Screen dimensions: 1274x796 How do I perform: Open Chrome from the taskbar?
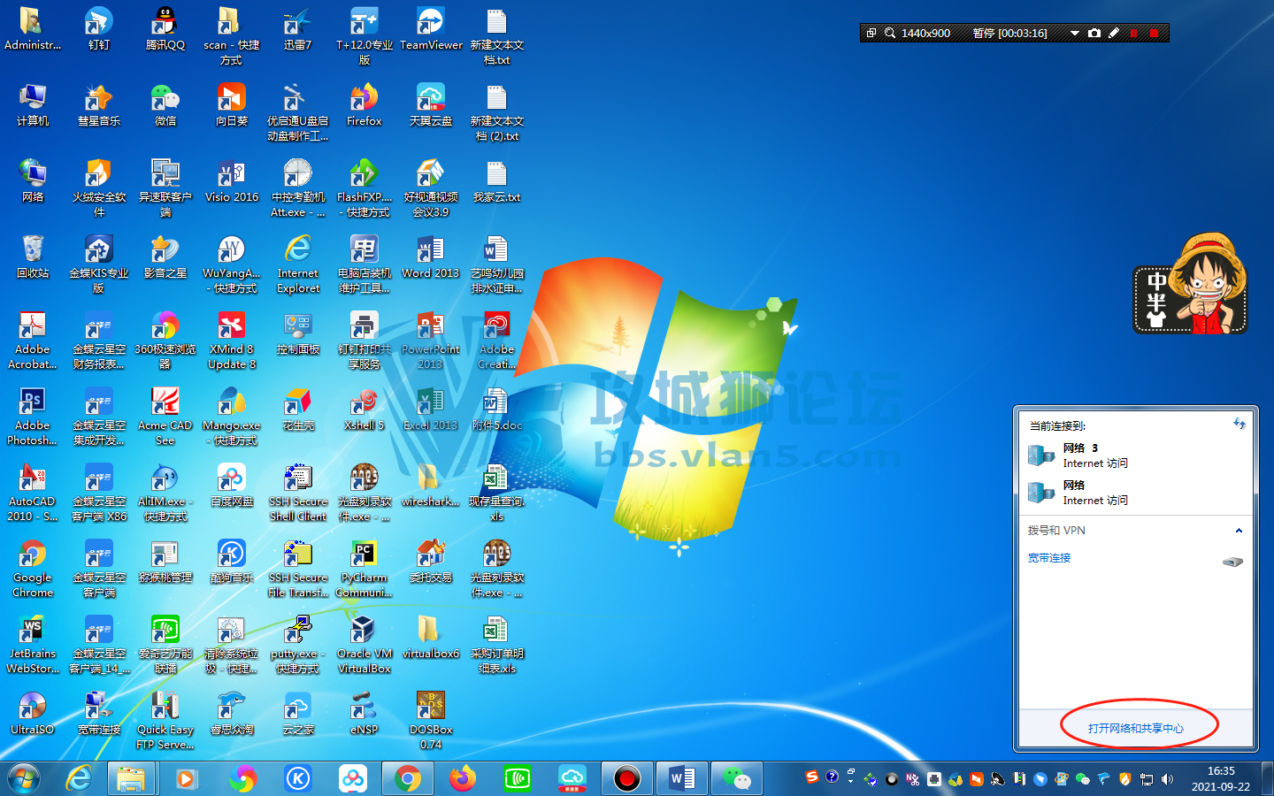pyautogui.click(x=407, y=778)
